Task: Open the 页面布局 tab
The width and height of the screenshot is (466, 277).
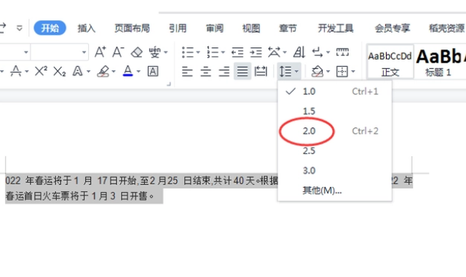Action: pos(132,28)
